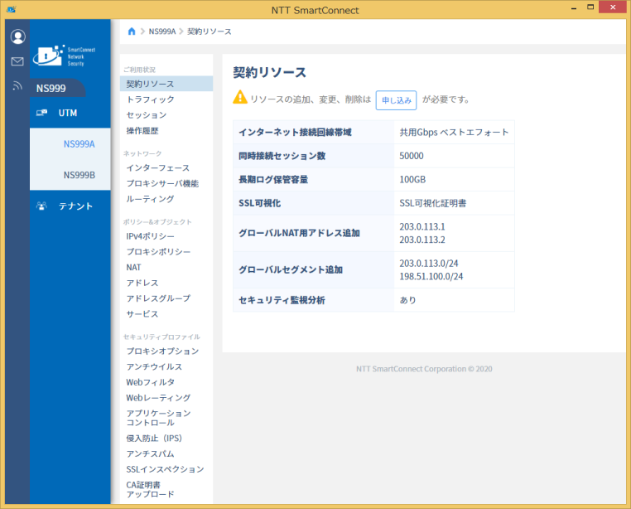The width and height of the screenshot is (631, 509).
Task: Click the セキュリティ監視分析 row label
Action: coord(282,300)
